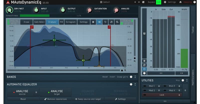Select EQ band node 6
The image size is (200, 104).
click(x=99, y=66)
